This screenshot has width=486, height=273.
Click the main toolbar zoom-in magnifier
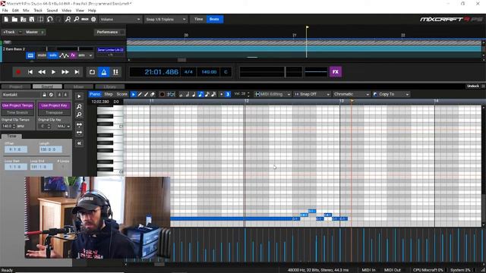point(68,19)
